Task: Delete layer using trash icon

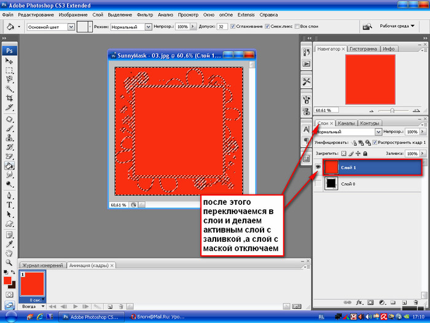Action: pyautogui.click(x=416, y=303)
